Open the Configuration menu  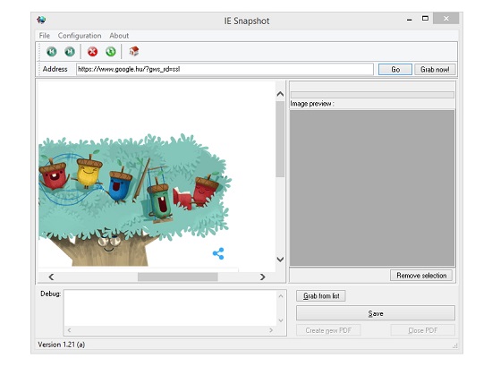[80, 36]
